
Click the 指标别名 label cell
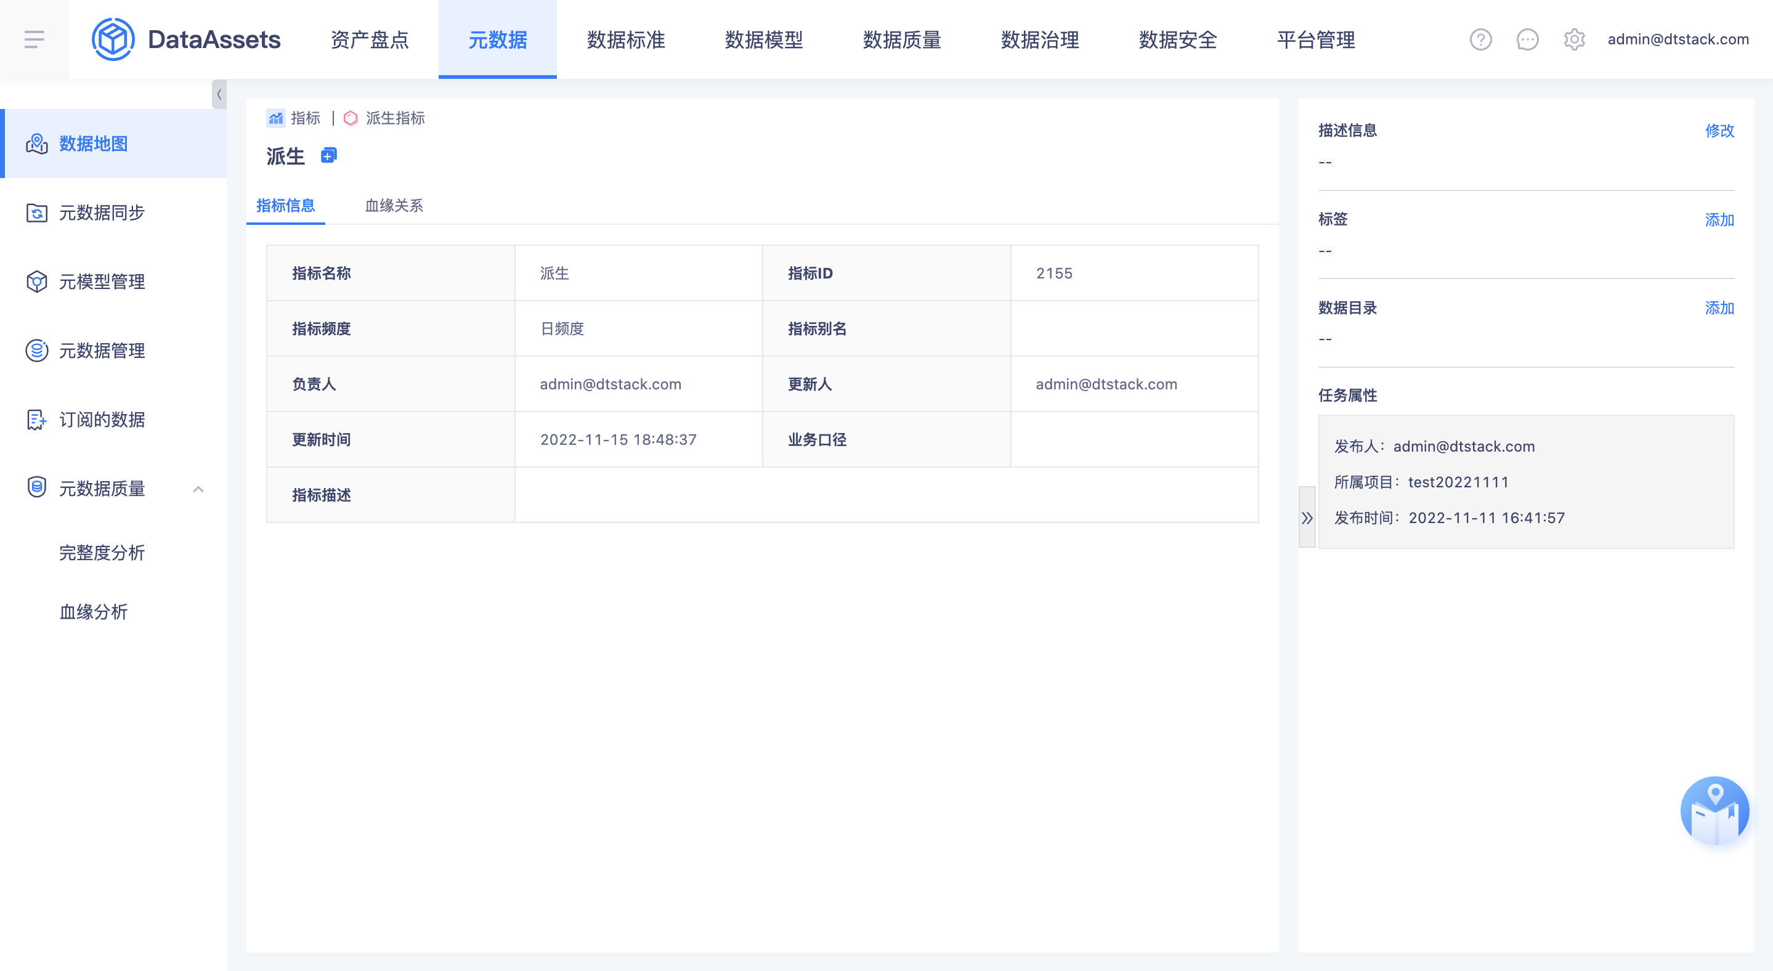tap(886, 329)
